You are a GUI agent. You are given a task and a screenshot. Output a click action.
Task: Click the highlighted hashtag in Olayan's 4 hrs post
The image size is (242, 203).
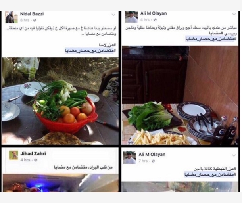pos(211,39)
